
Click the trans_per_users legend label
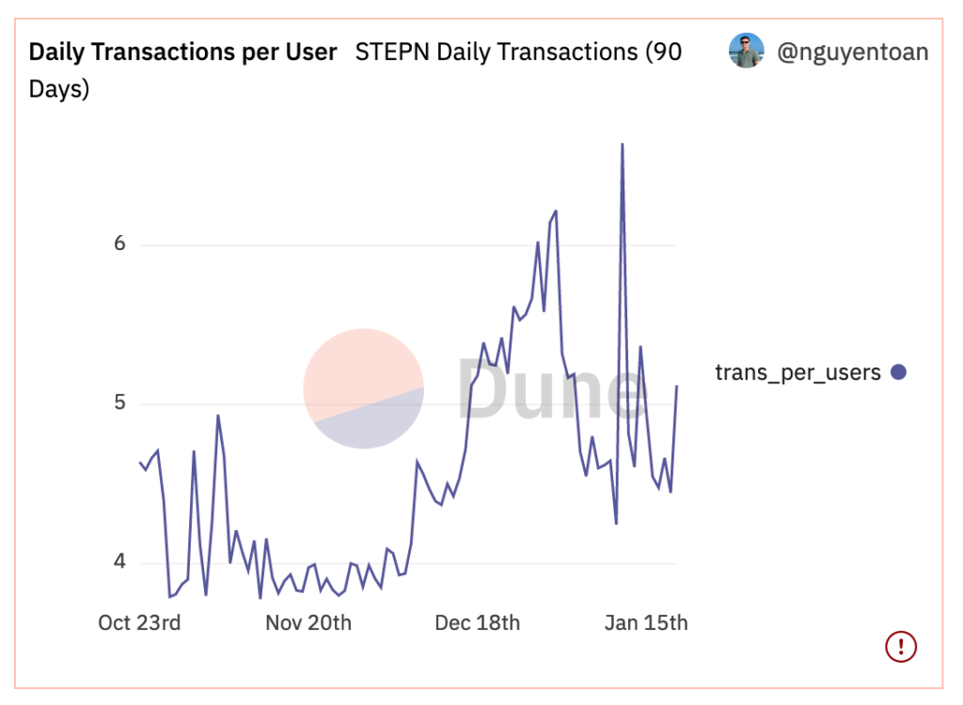797,373
